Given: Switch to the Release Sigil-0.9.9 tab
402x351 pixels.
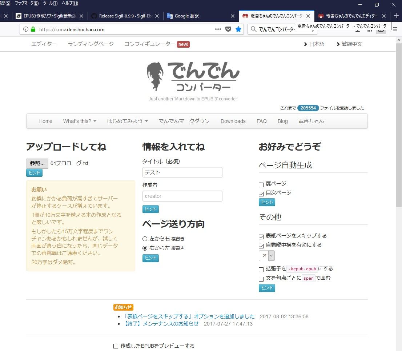Looking at the screenshot, I should point(126,16).
